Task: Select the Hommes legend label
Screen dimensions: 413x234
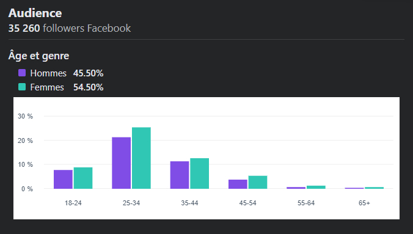Action: (x=48, y=73)
